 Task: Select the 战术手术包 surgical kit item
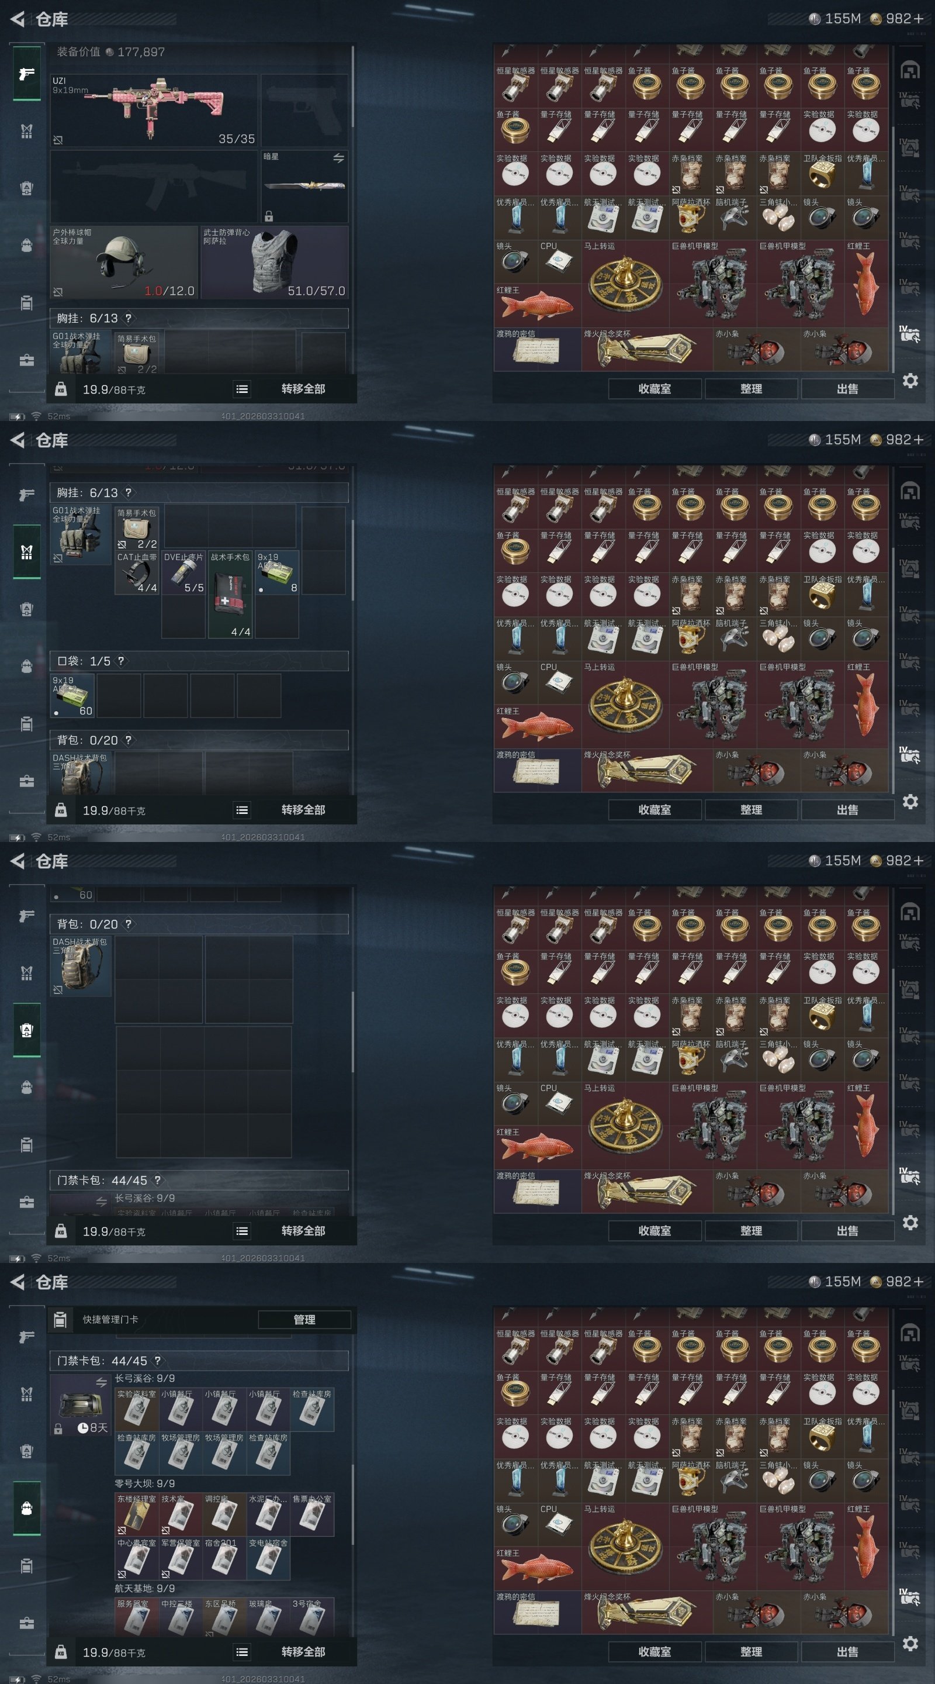pos(230,594)
